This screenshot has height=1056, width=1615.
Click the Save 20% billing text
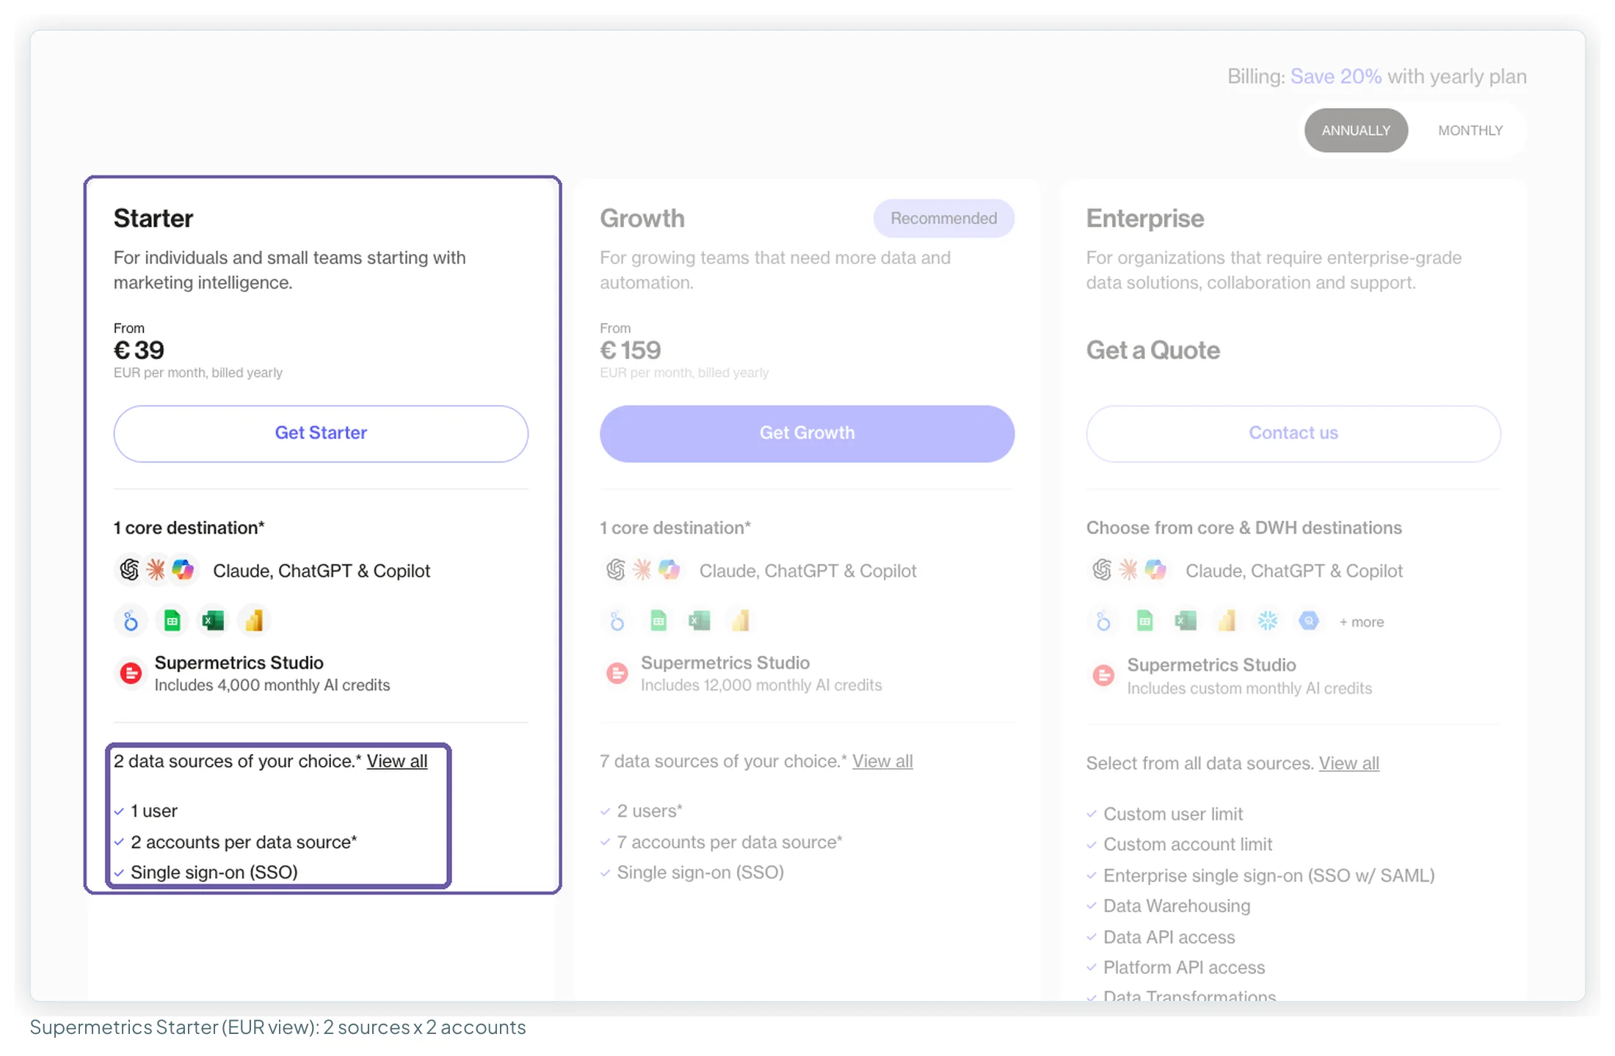coord(1336,76)
